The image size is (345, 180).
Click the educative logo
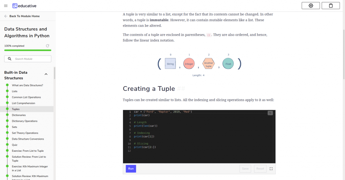click(24, 6)
